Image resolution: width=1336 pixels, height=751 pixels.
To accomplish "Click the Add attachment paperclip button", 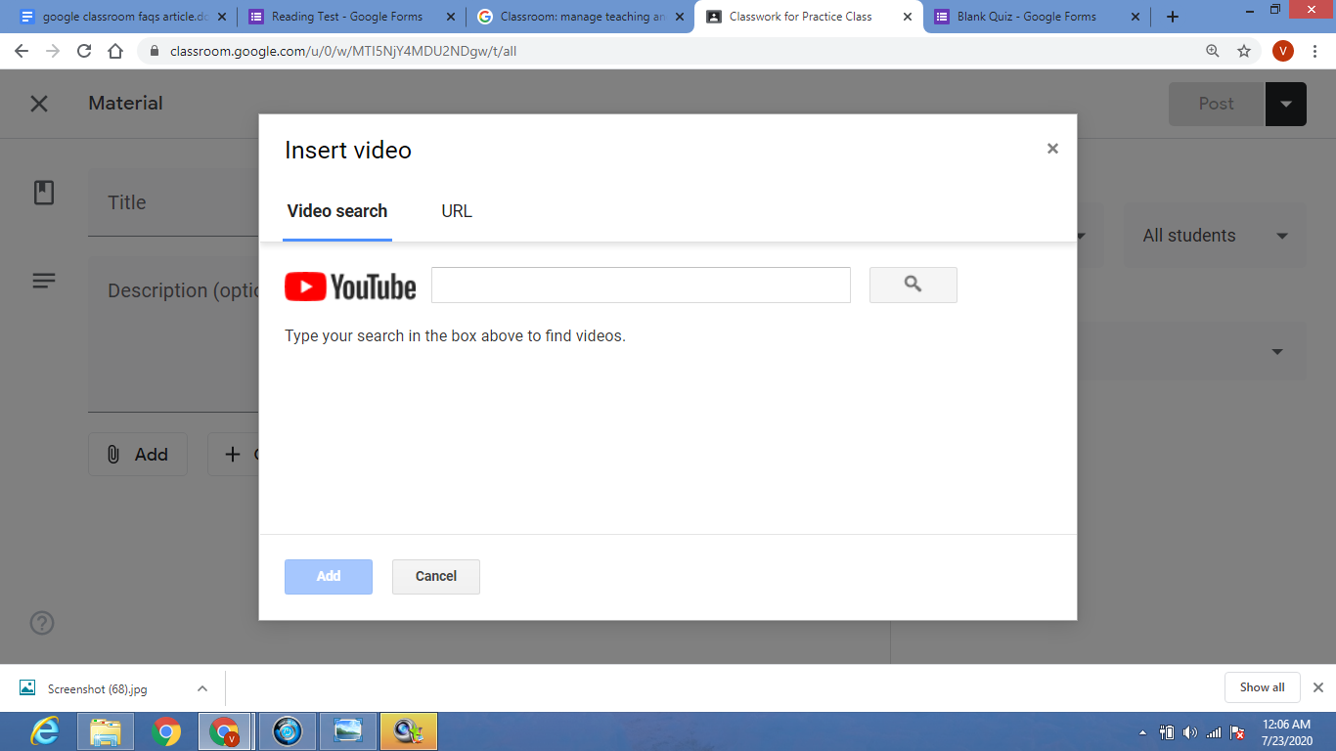I will click(x=138, y=455).
